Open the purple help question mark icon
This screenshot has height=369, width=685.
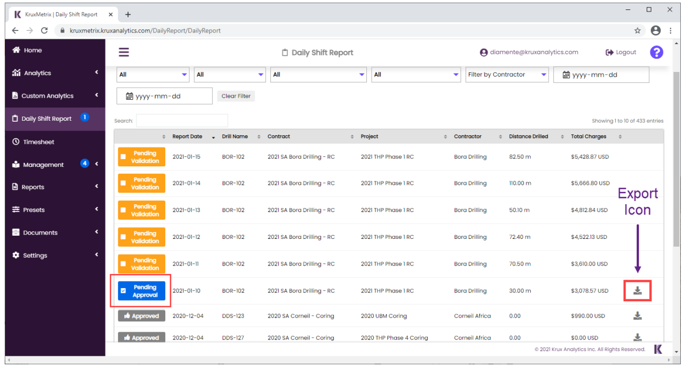pos(656,52)
